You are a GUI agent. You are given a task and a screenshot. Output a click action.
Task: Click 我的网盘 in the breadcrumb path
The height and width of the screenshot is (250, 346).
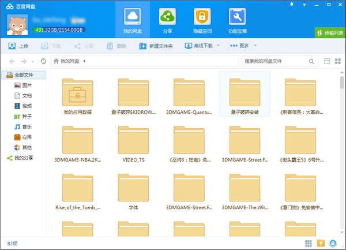tap(70, 61)
